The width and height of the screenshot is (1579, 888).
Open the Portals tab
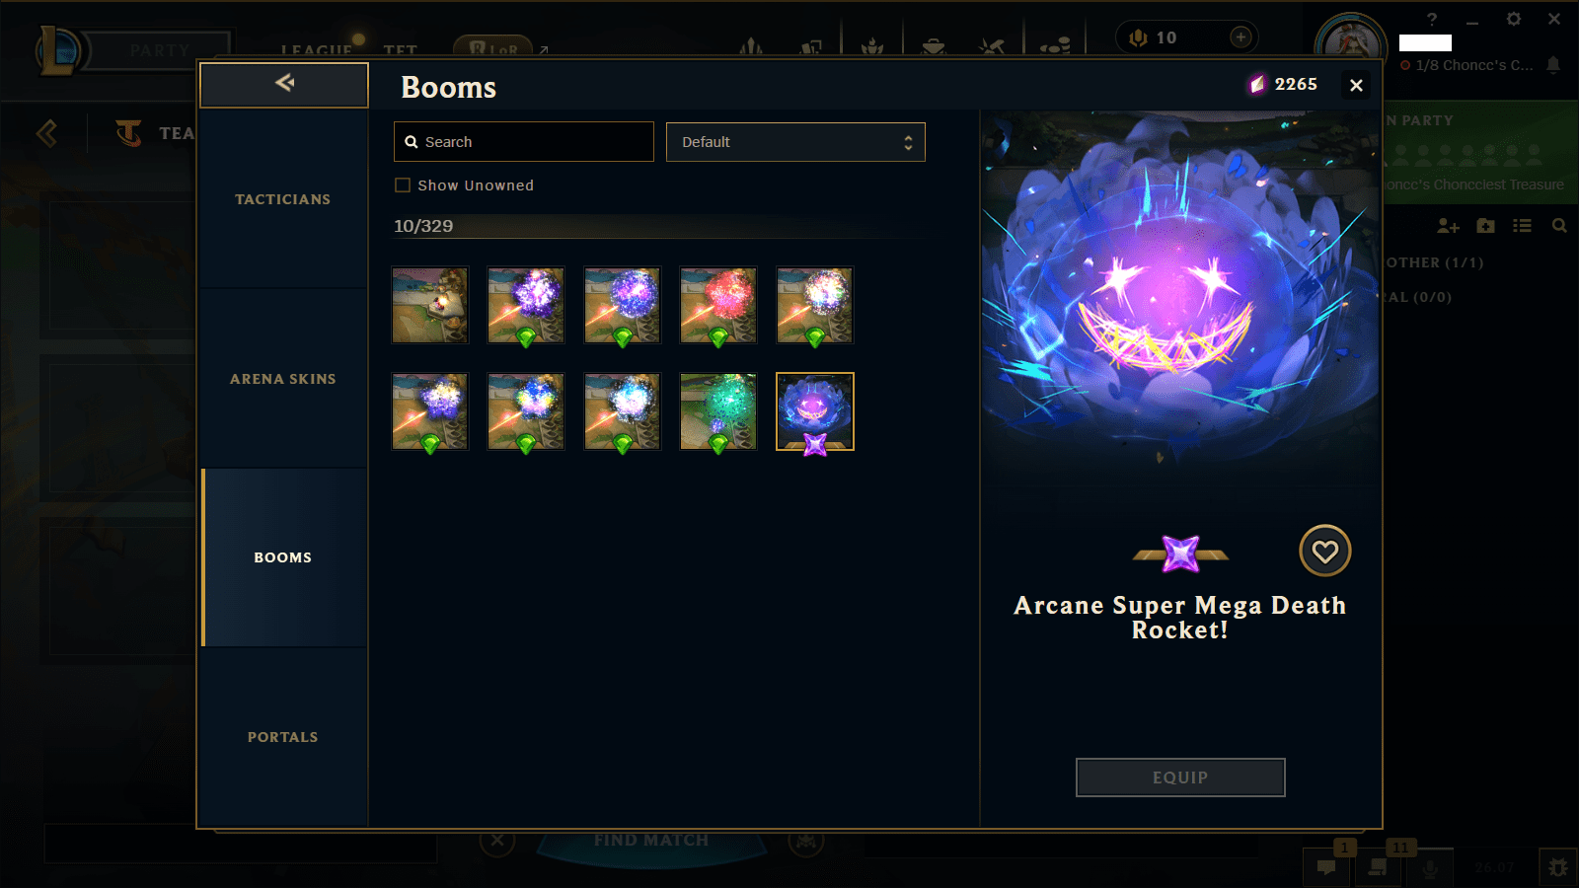[283, 737]
